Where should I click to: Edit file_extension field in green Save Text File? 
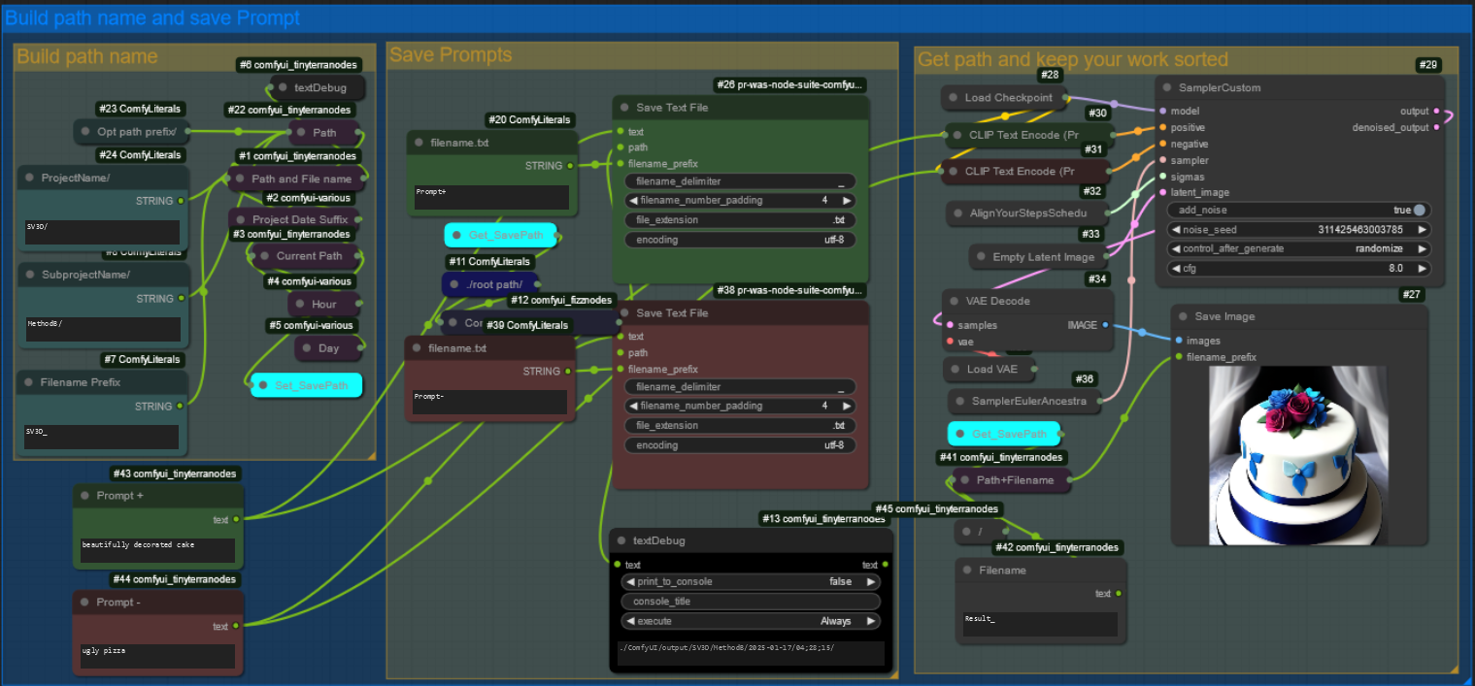[740, 220]
